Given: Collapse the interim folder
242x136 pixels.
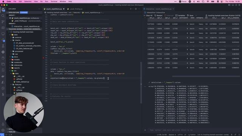Looking at the screenshot, I should (18, 40).
